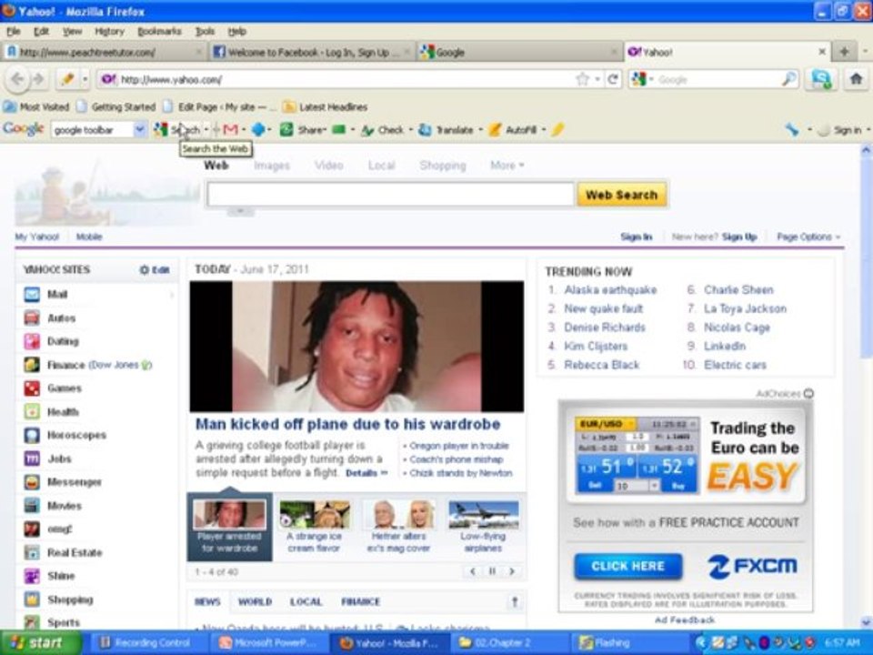Open the Page Options dropdown
This screenshot has width=873, height=655.
(x=808, y=237)
